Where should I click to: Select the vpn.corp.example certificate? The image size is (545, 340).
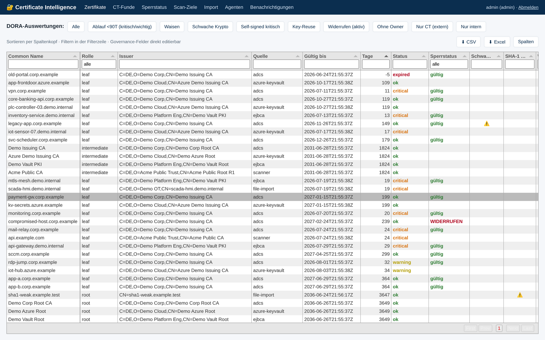click(272, 91)
